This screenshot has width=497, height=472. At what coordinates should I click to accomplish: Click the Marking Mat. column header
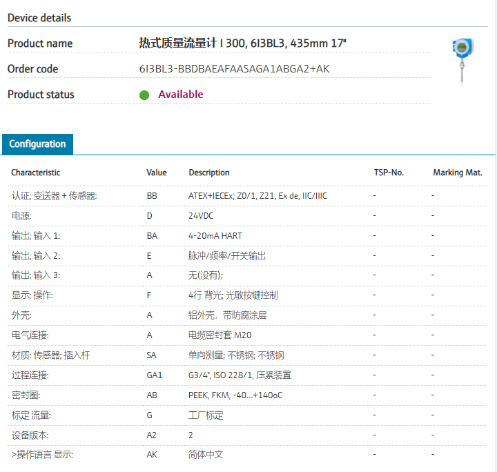(458, 173)
